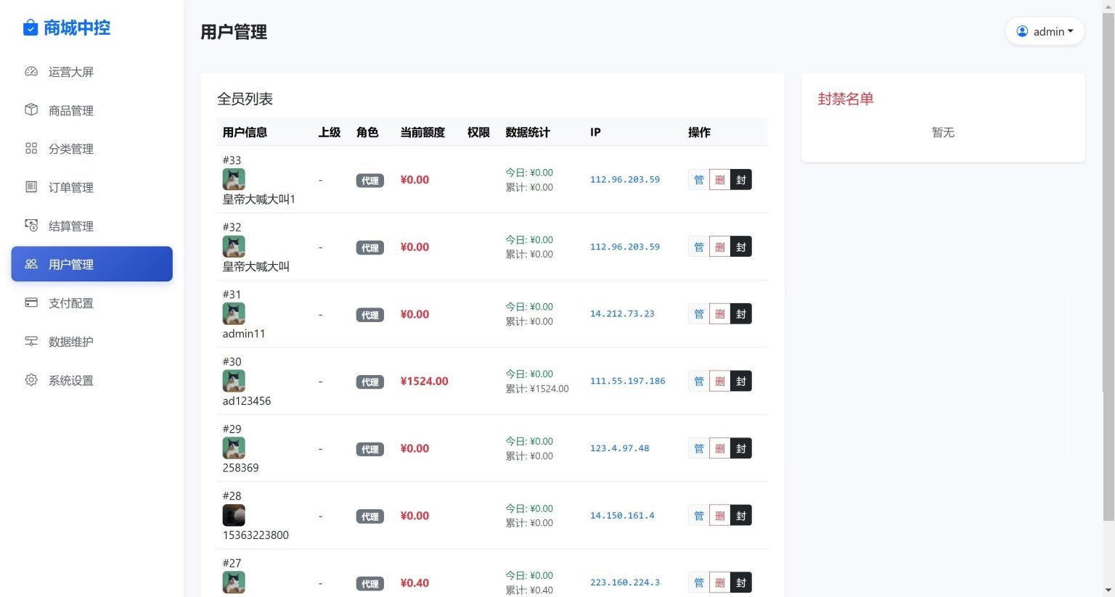Viewport: 1115px width, 597px height.
Task: Click the 分类管理 grid icon
Action: [x=30, y=148]
